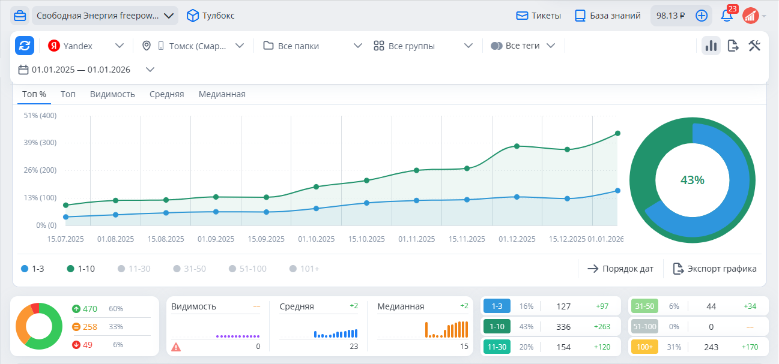The width and height of the screenshot is (779, 364).
Task: Click the Экспорт графика button
Action: pyautogui.click(x=714, y=269)
